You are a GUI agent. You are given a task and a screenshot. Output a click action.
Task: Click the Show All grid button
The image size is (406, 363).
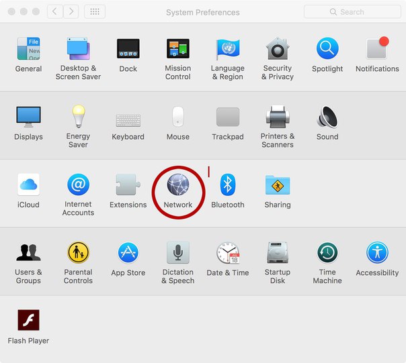pos(95,11)
